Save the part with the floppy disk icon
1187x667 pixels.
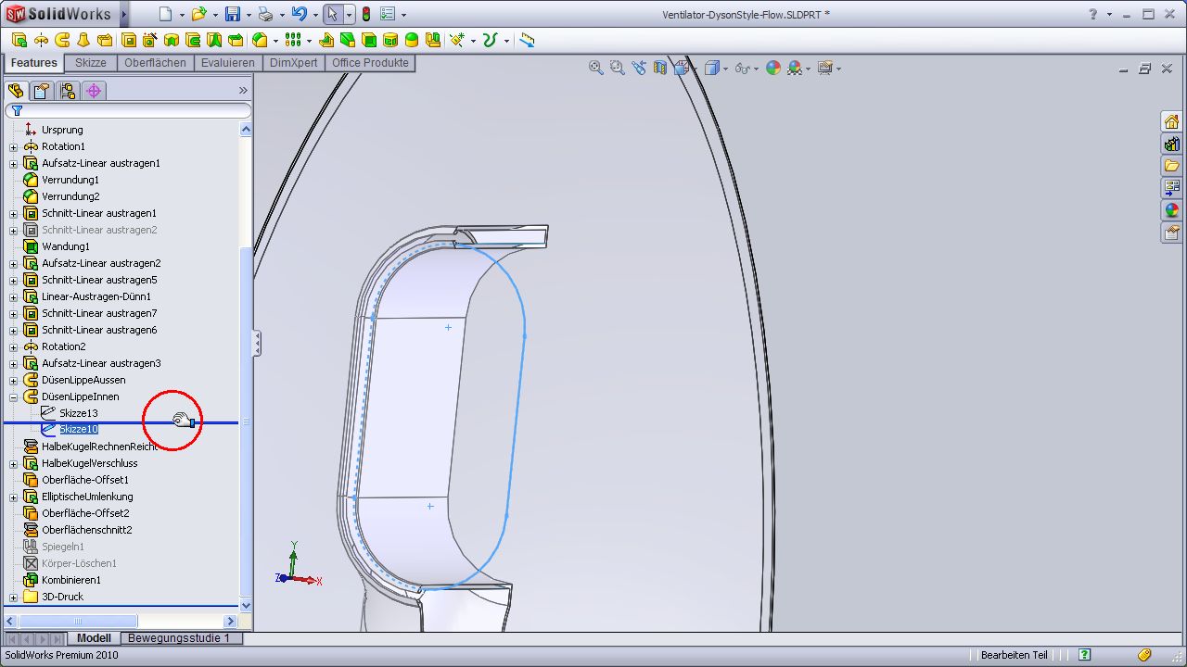pos(233,14)
